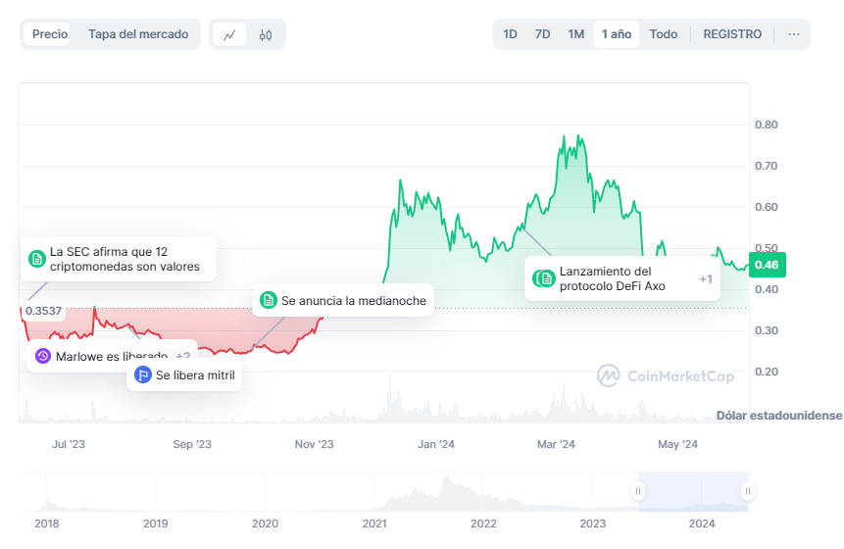This screenshot has height=549, width=844.
Task: Set time range to 1M
Action: (575, 34)
